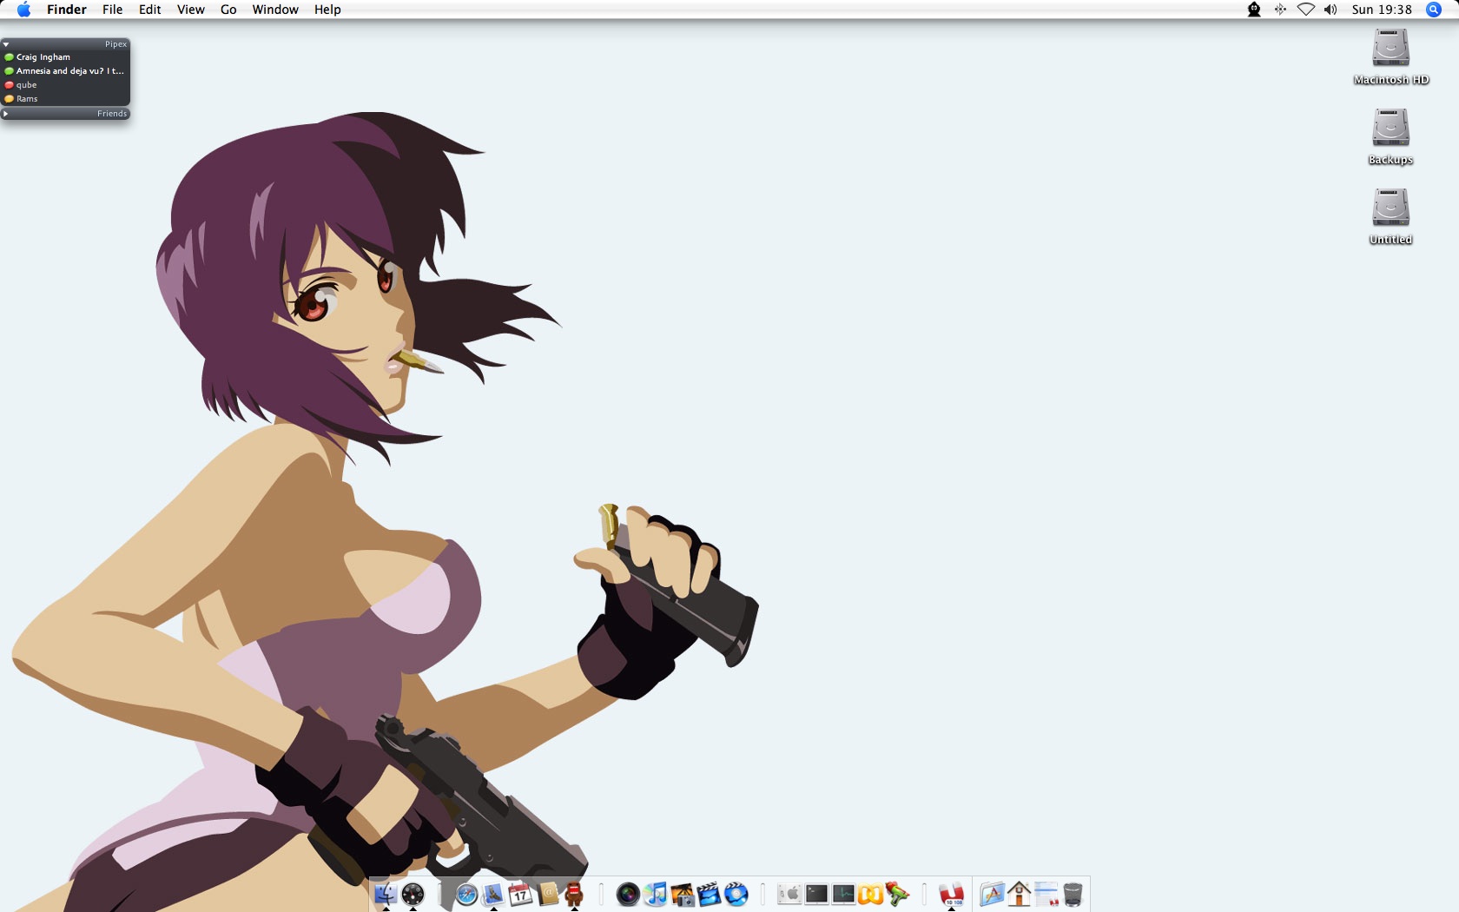Image resolution: width=1459 pixels, height=912 pixels.
Task: Select contact 'Amnesia and deja vu? I t...'
Action: point(65,71)
